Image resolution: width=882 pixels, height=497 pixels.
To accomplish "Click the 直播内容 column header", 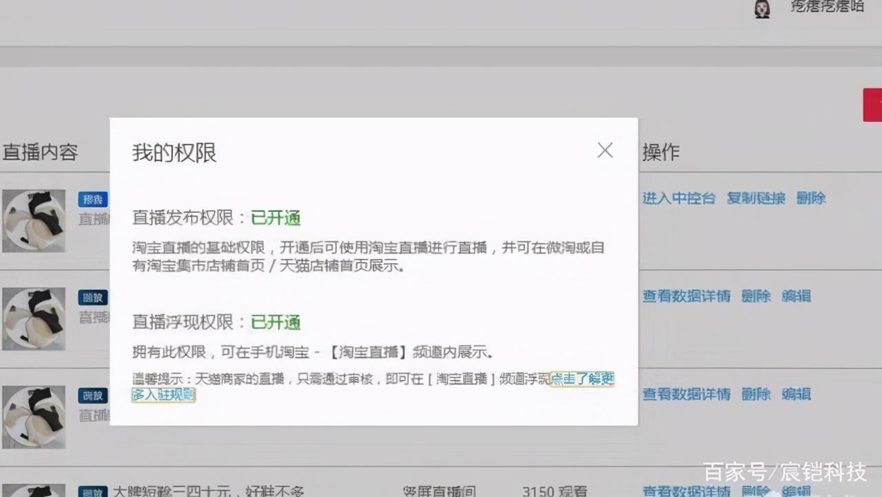I will 40,152.
